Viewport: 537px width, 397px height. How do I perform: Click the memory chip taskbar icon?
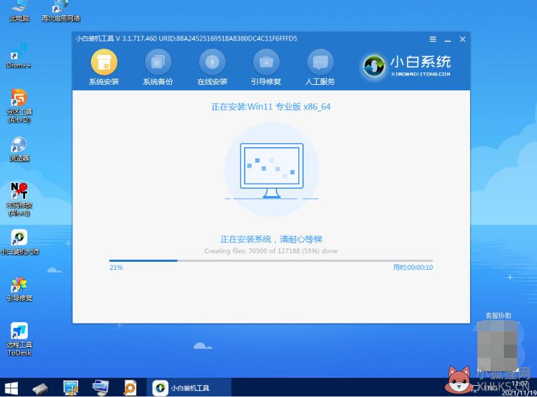pyautogui.click(x=40, y=388)
